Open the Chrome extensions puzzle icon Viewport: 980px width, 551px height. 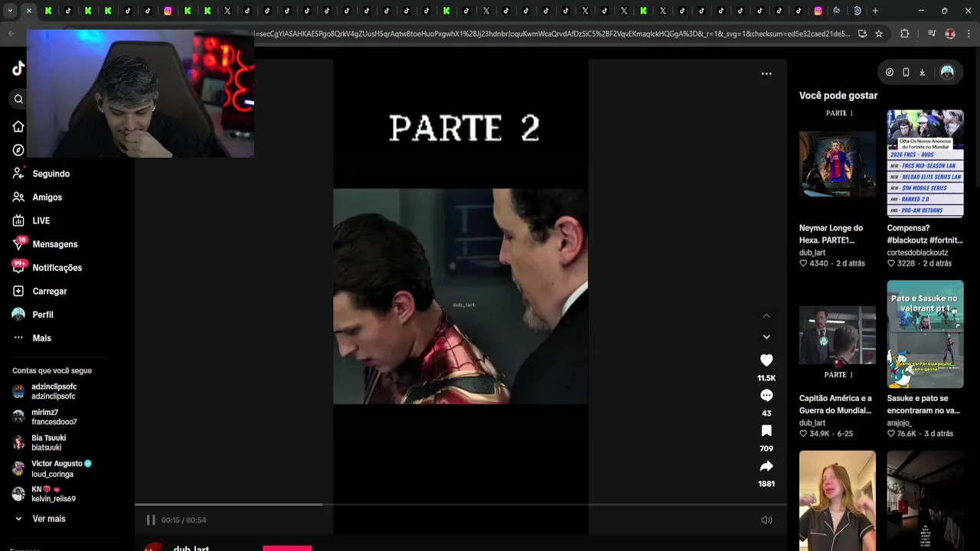point(904,34)
